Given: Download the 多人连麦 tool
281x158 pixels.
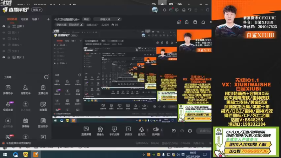Looking at the screenshot, I should coord(25,106).
